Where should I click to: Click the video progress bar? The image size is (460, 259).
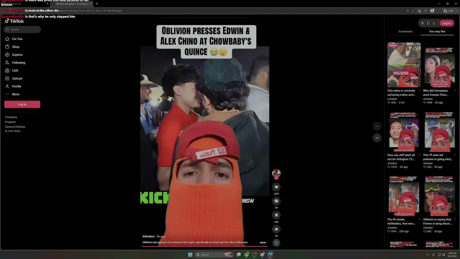pos(204,246)
